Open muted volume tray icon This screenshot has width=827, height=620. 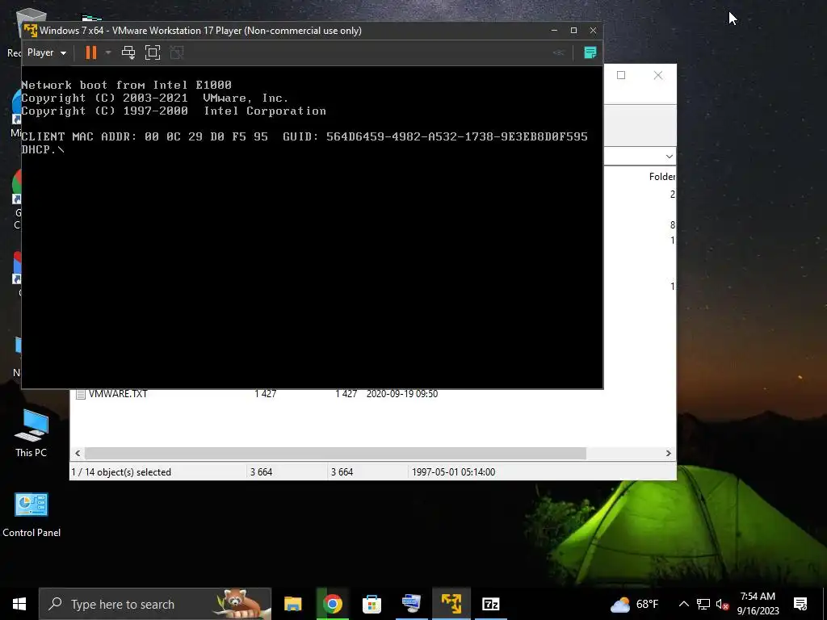pyautogui.click(x=722, y=604)
